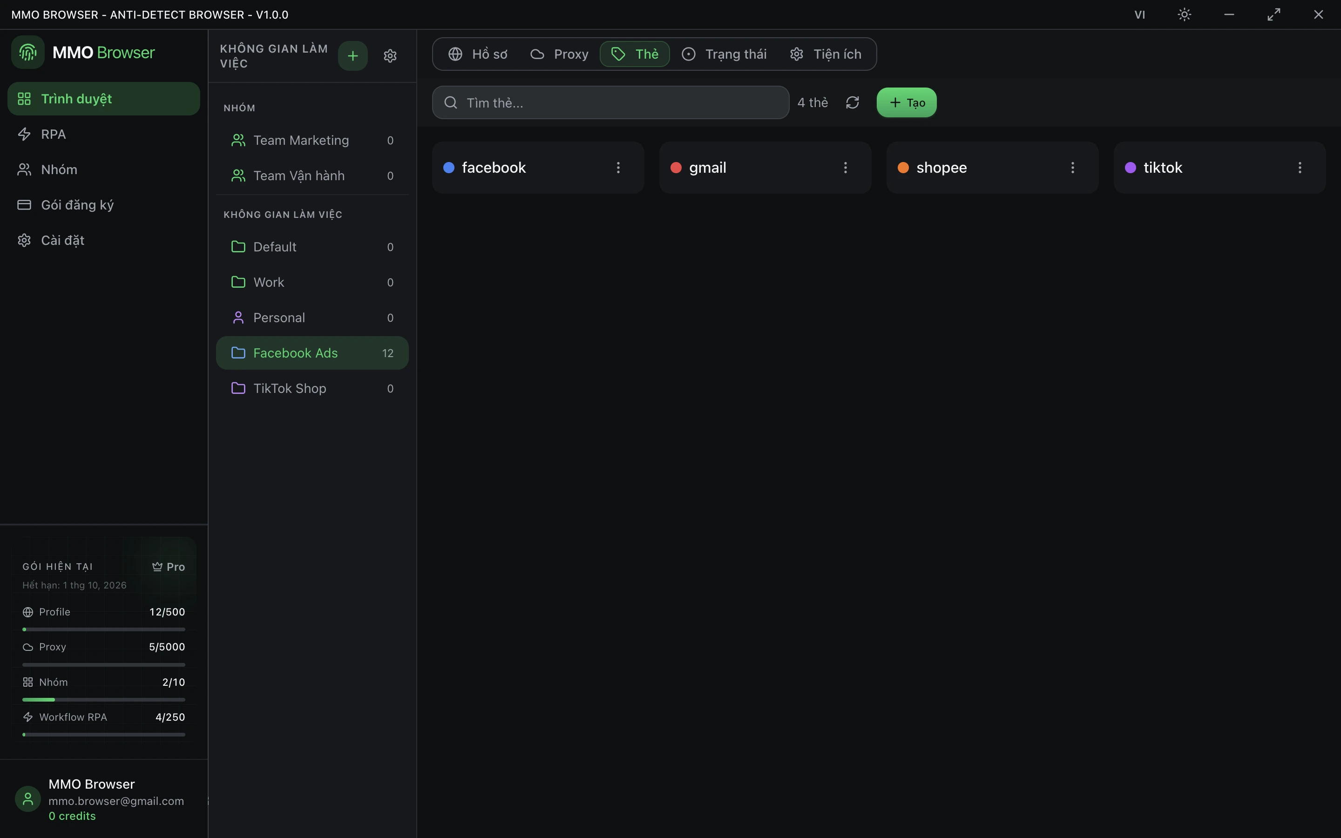
Task: Switch language via VI indicator
Action: coord(1140,14)
